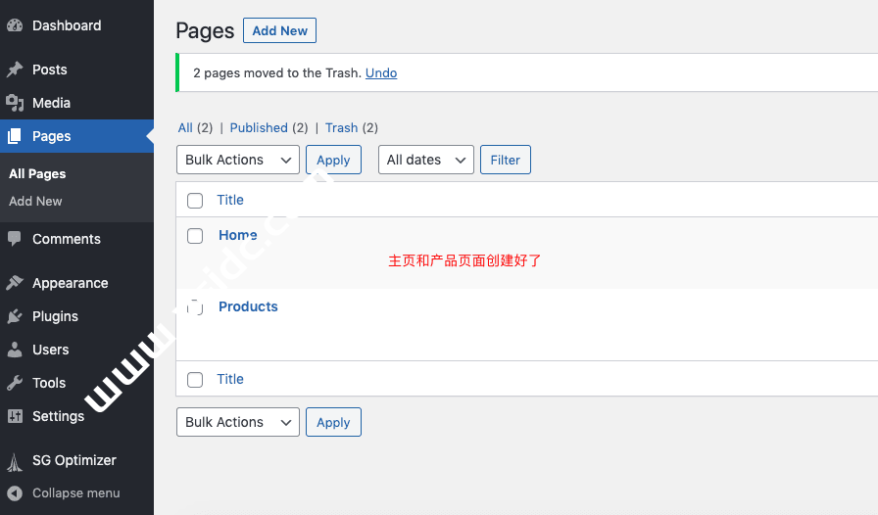Check the select-all box in header row
878x515 pixels.
[195, 201]
